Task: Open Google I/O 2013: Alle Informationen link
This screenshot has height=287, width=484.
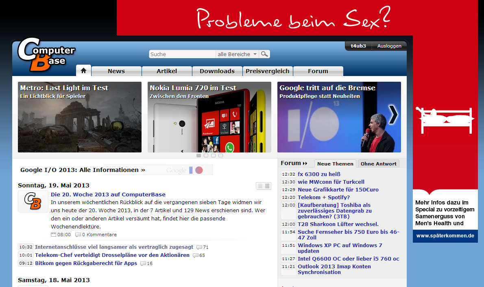Action: point(83,170)
